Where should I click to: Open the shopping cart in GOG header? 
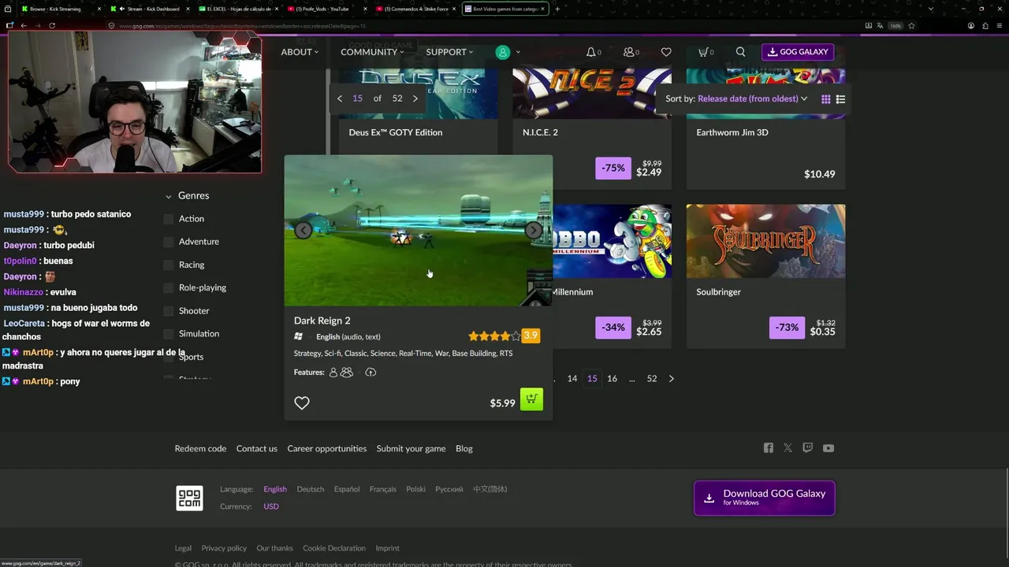[706, 52]
